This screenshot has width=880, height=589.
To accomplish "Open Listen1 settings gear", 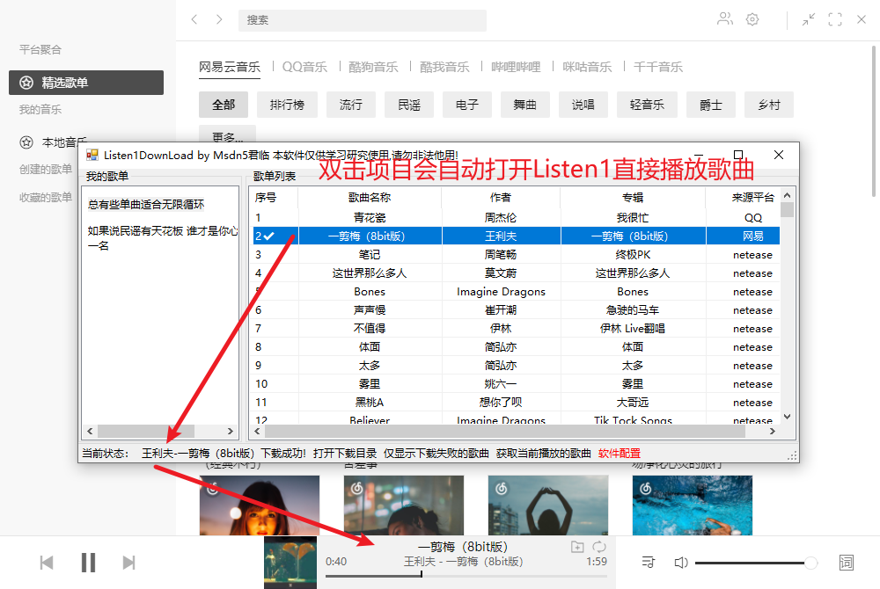I will [x=752, y=19].
